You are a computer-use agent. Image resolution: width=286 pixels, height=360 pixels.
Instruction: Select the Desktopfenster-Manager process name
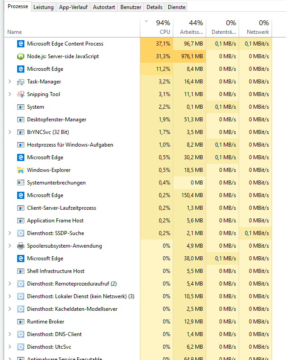click(x=57, y=120)
